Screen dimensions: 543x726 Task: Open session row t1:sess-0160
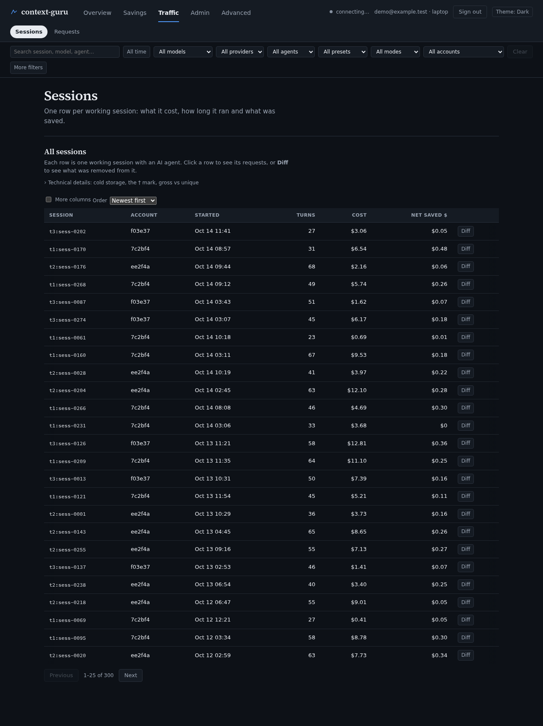[271, 355]
